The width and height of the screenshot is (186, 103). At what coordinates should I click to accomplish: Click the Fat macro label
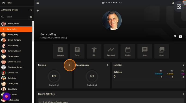(x=182, y=74)
